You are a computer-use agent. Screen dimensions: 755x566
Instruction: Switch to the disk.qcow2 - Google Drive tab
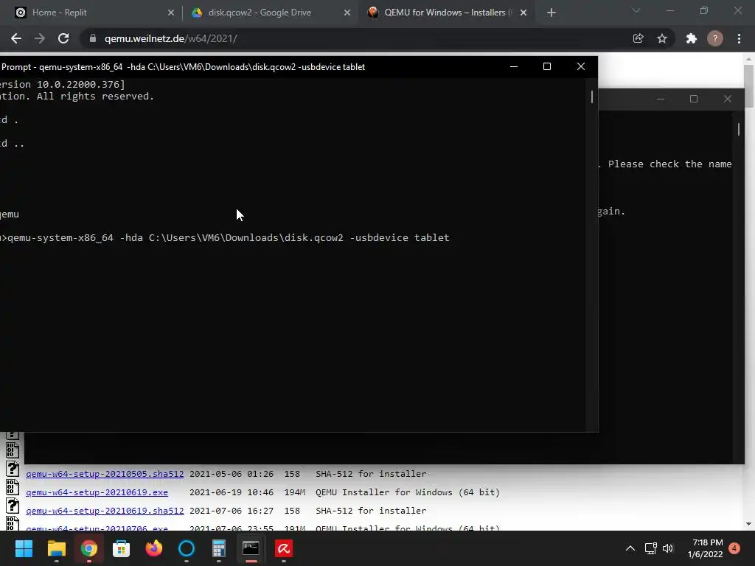[260, 13]
